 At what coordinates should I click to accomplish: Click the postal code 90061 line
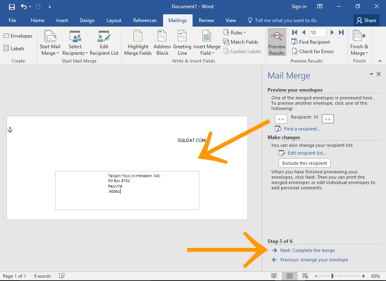(x=114, y=191)
